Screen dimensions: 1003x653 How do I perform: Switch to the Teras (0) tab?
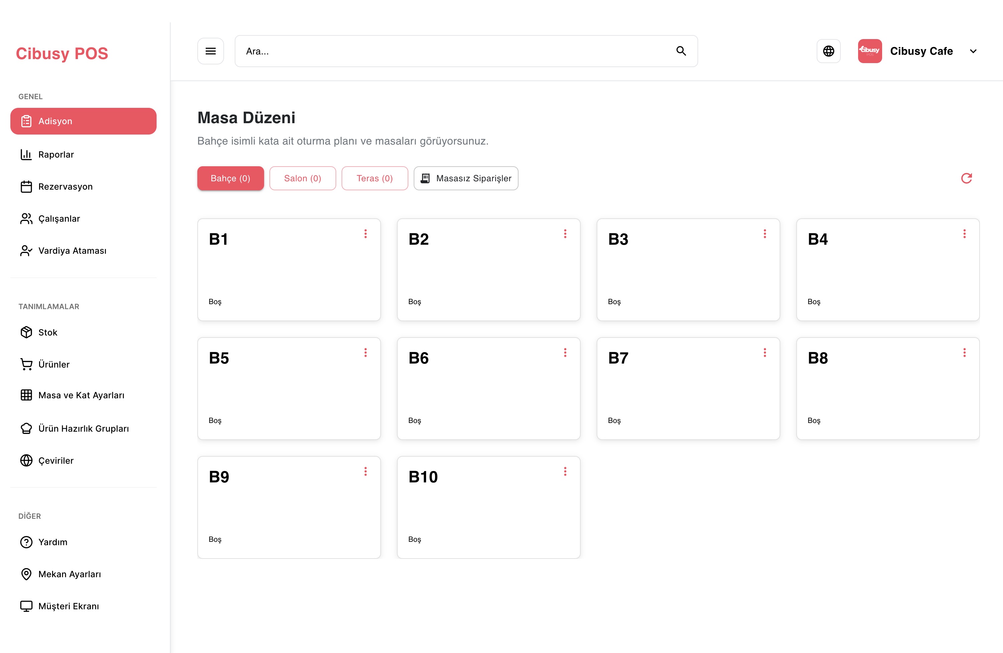coord(375,178)
